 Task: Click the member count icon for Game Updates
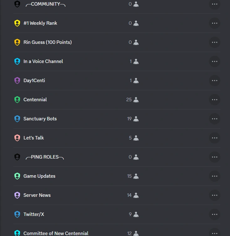click(136, 176)
